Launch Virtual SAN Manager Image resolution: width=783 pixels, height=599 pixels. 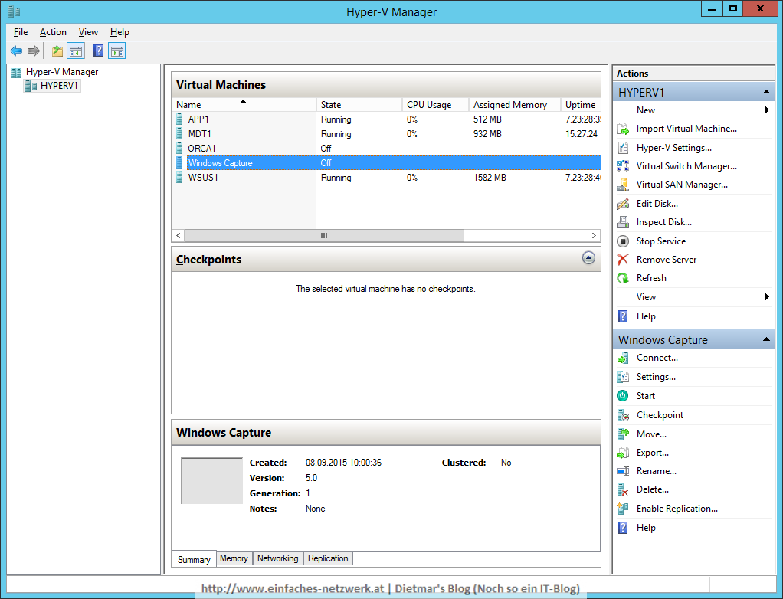[x=682, y=185]
